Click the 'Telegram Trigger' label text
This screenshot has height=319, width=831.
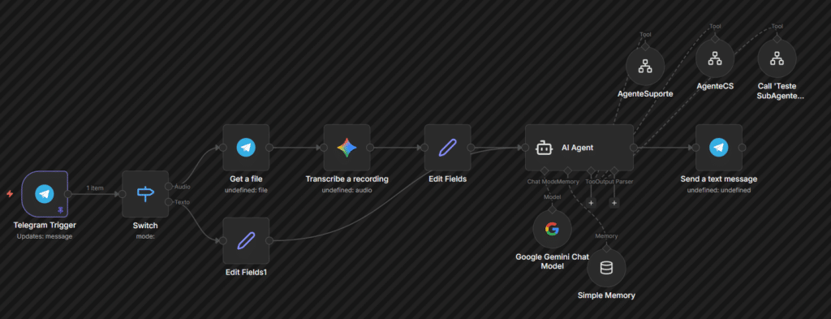pos(45,226)
